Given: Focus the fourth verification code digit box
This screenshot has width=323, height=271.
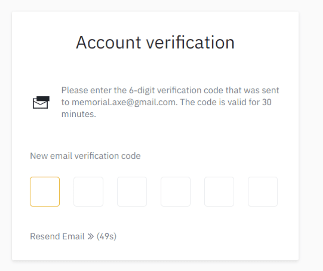Looking at the screenshot, I should click(x=176, y=191).
